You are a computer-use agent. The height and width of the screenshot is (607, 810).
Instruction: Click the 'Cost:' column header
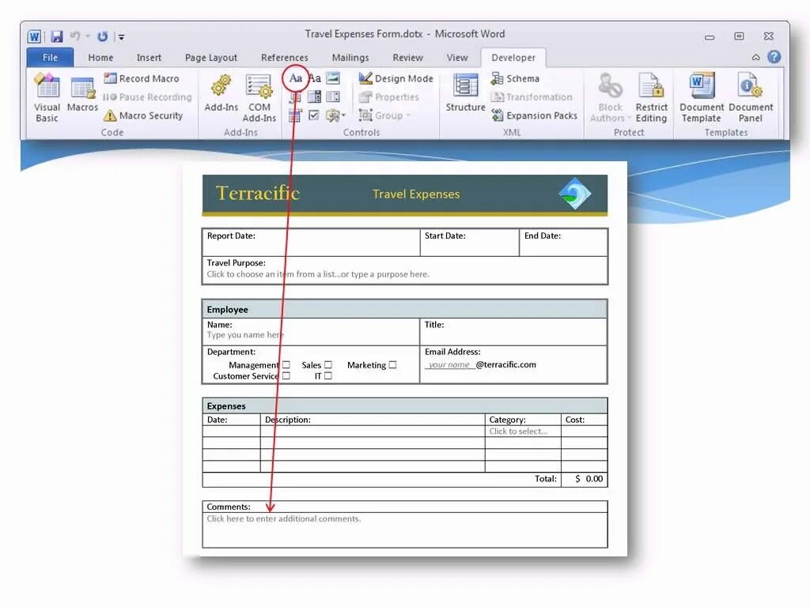click(x=585, y=420)
